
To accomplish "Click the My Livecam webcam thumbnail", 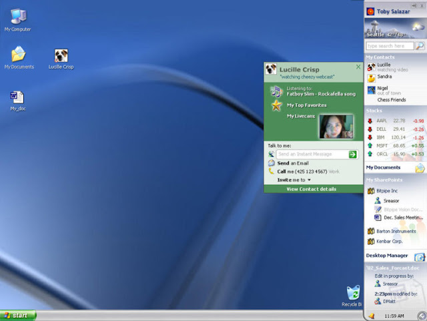I will [x=336, y=127].
